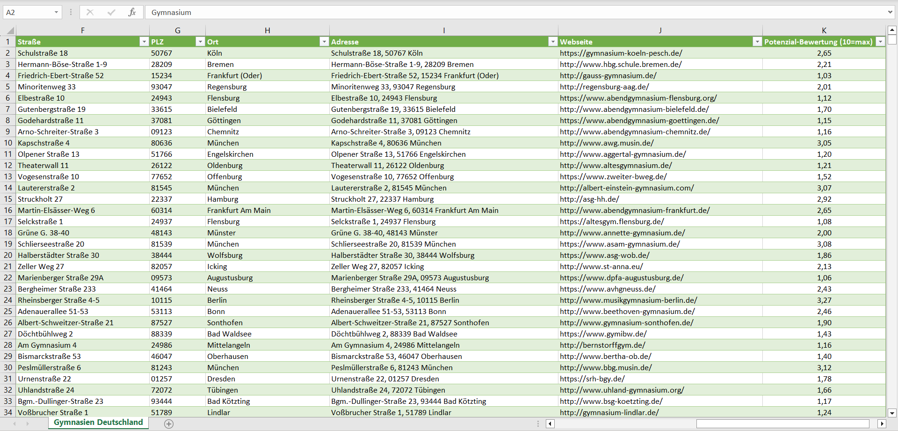Open link https://srh-bgy.de/
898x431 pixels.
coord(592,379)
